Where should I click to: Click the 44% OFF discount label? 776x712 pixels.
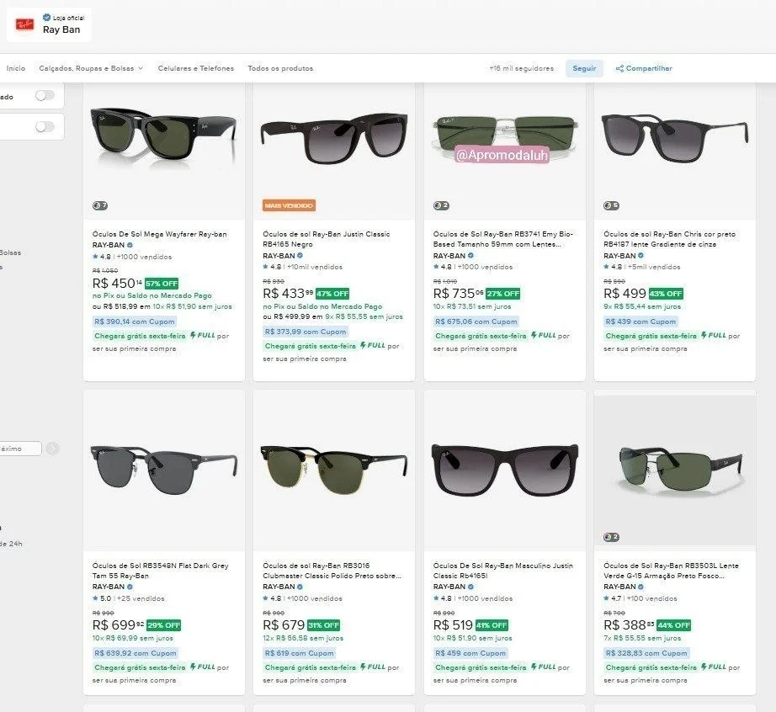[x=673, y=625]
